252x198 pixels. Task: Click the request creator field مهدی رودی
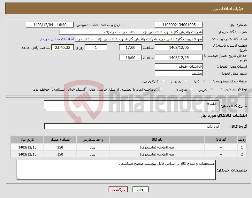[x=139, y=39]
